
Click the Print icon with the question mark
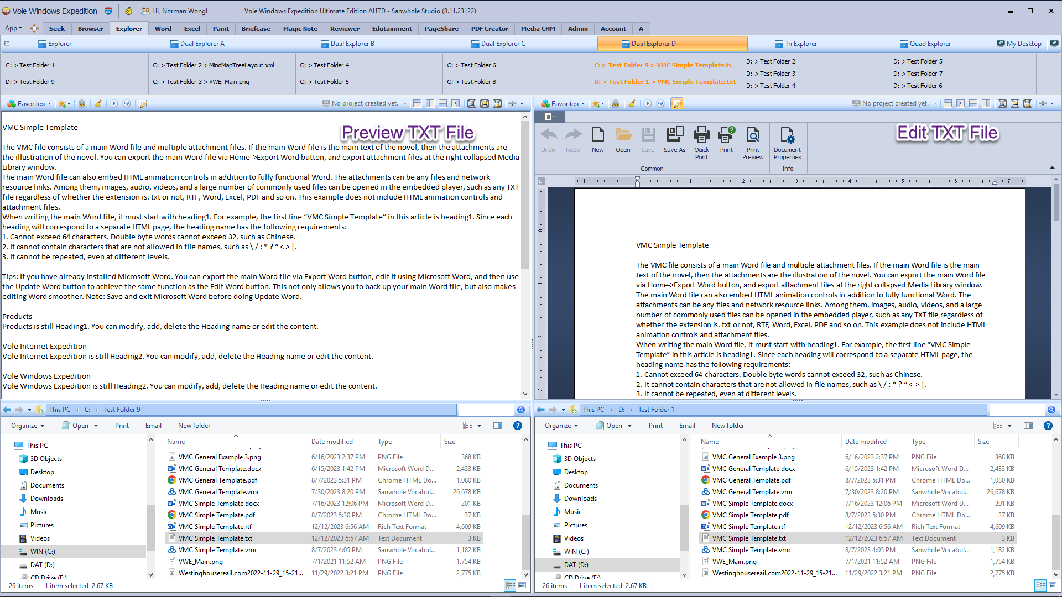tap(726, 140)
